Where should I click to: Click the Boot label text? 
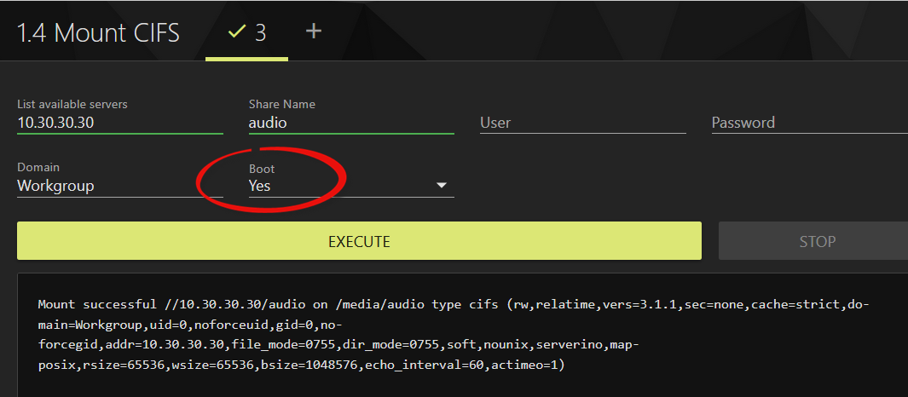pyautogui.click(x=262, y=169)
